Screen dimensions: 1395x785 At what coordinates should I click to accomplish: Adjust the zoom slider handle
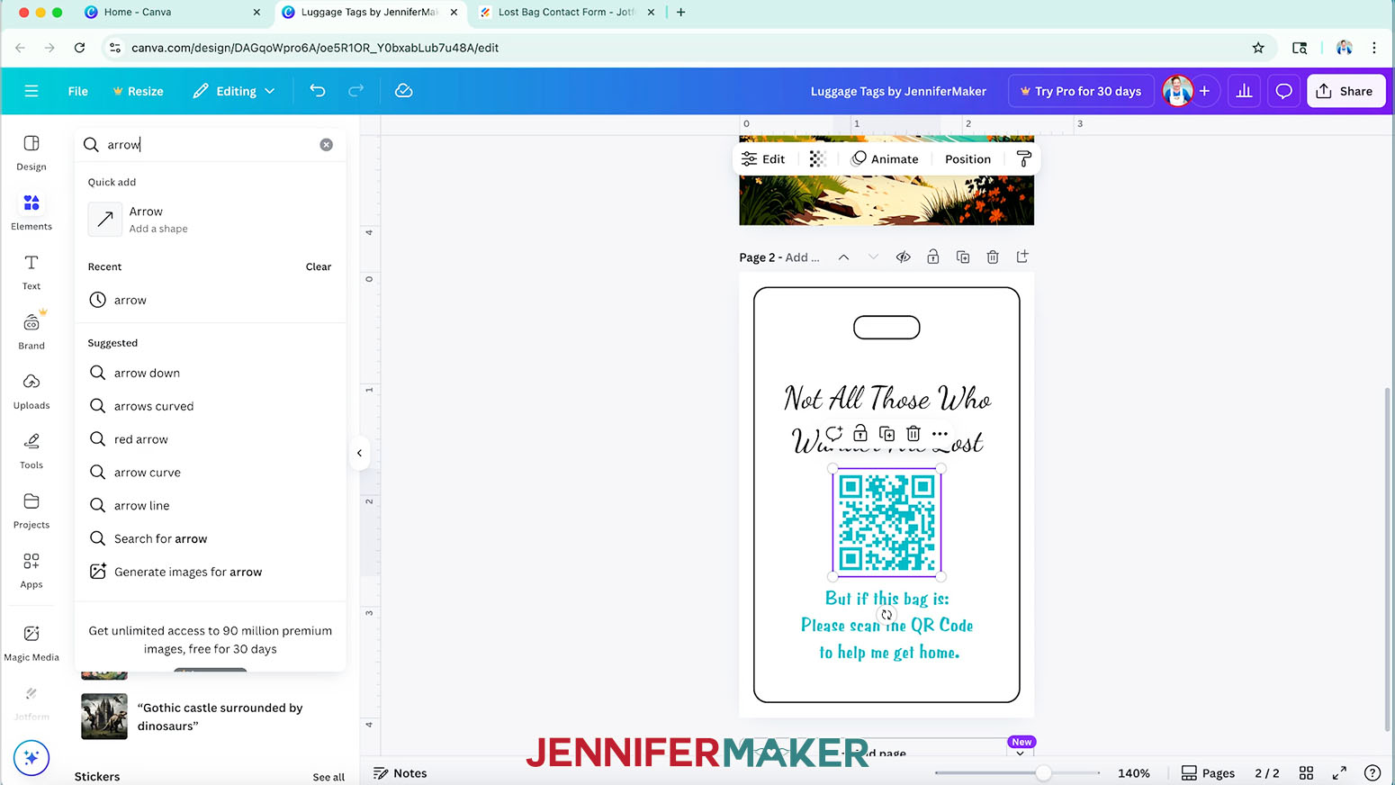tap(1043, 773)
